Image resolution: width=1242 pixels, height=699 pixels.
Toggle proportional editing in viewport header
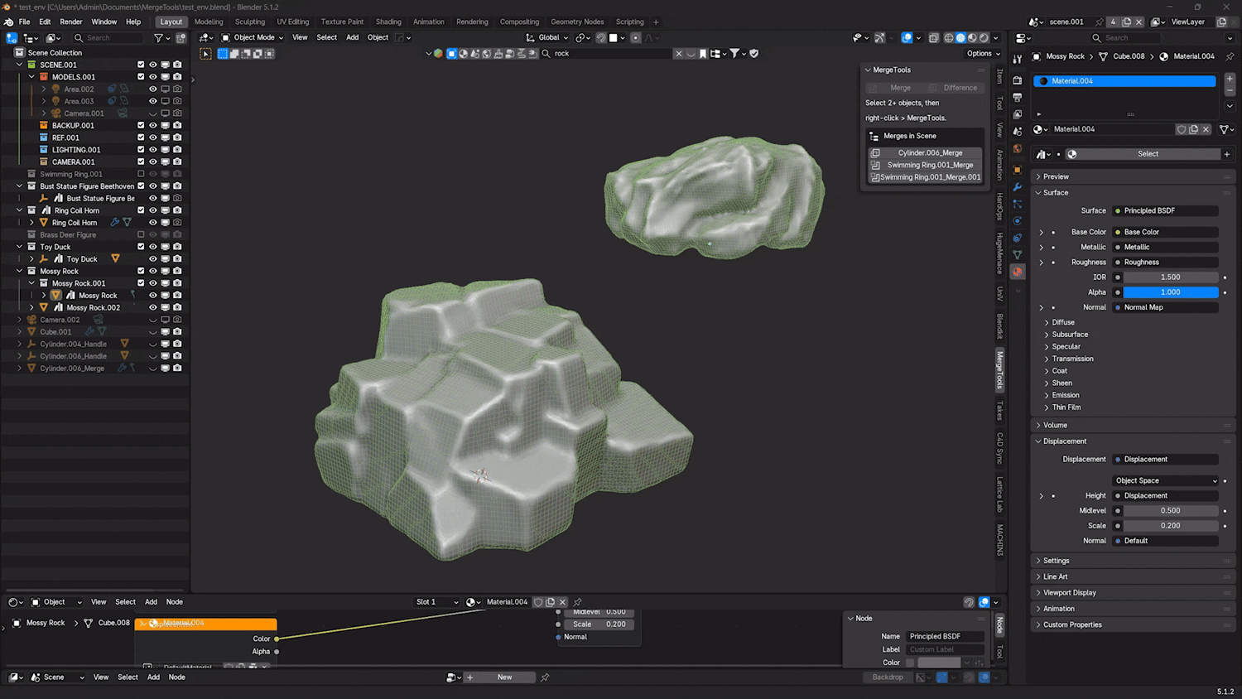tap(635, 38)
